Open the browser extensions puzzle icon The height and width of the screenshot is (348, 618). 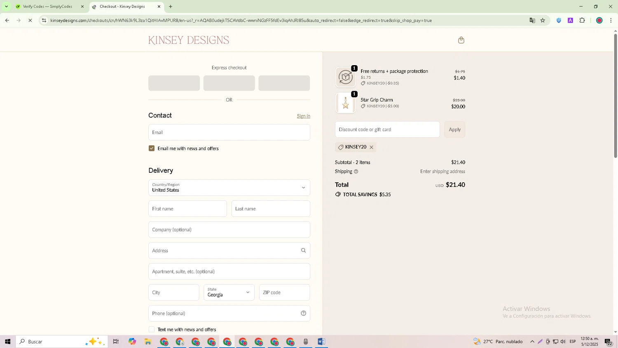582,20
